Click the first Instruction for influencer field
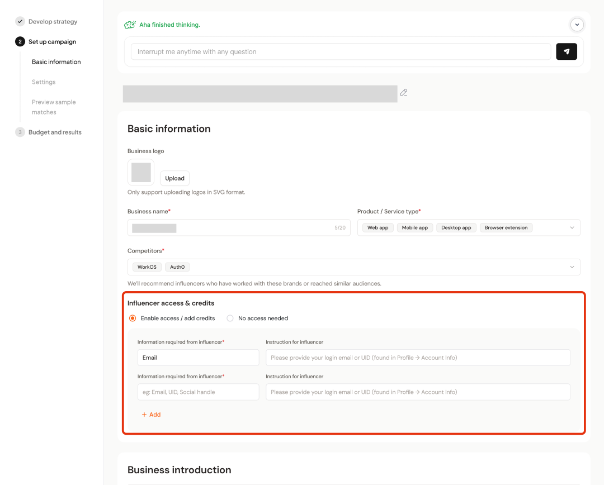The image size is (604, 485). [x=417, y=358]
